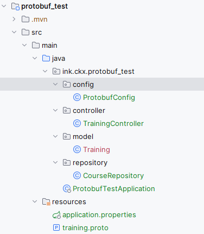The height and width of the screenshot is (234, 204).
Task: Select the model package label
Action: (x=83, y=136)
